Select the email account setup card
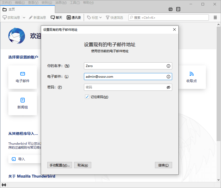The width and height of the screenshot is (221, 188). (23, 77)
